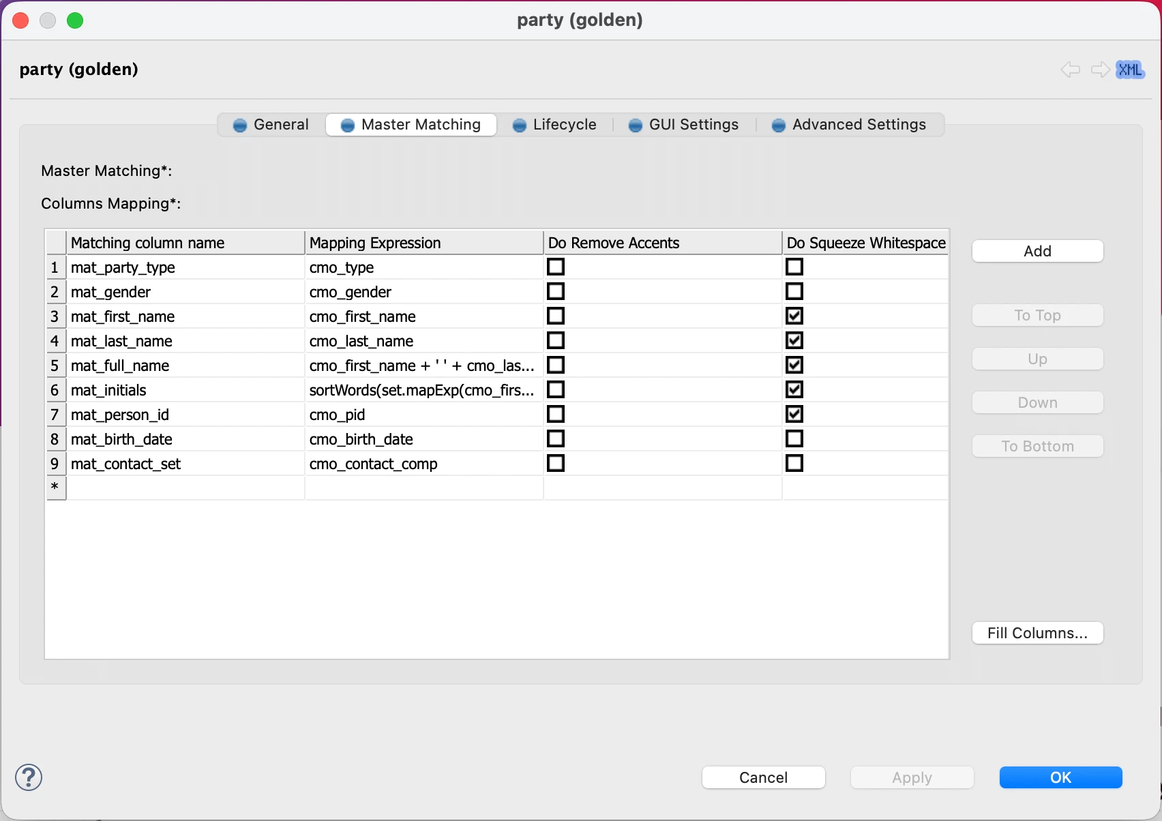Select the mat_birth_date cell
This screenshot has height=821, width=1162.
coord(185,439)
